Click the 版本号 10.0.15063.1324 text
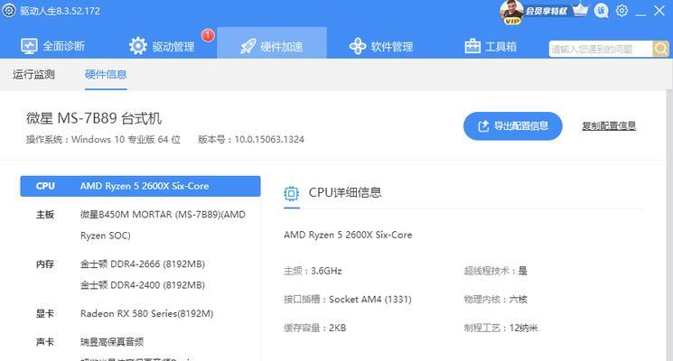Image resolution: width=673 pixels, height=361 pixels. point(251,139)
